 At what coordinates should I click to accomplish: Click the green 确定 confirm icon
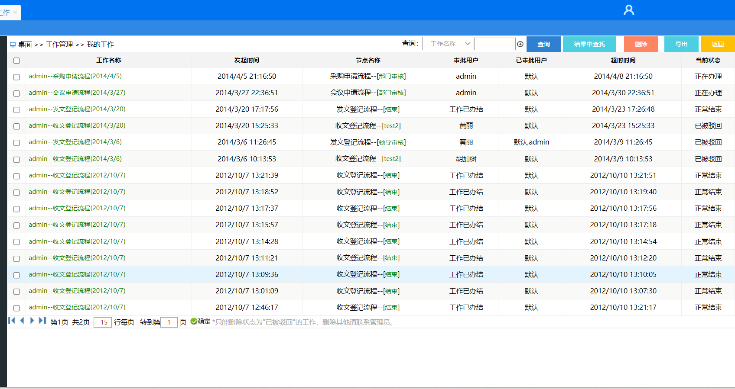tap(194, 321)
